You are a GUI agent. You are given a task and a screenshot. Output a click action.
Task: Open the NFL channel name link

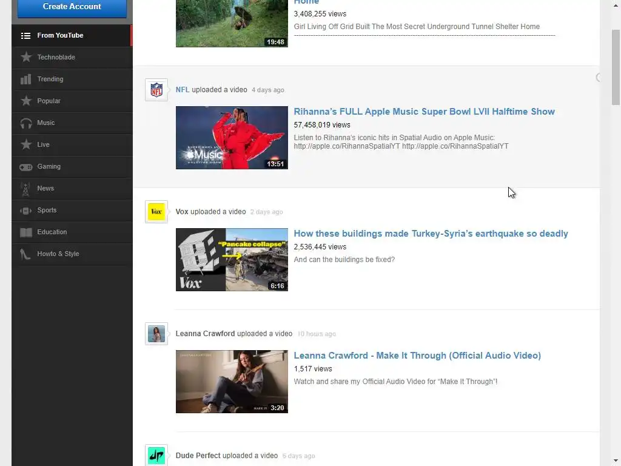coord(182,90)
